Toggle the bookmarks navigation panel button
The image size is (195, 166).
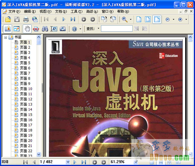tap(8, 29)
